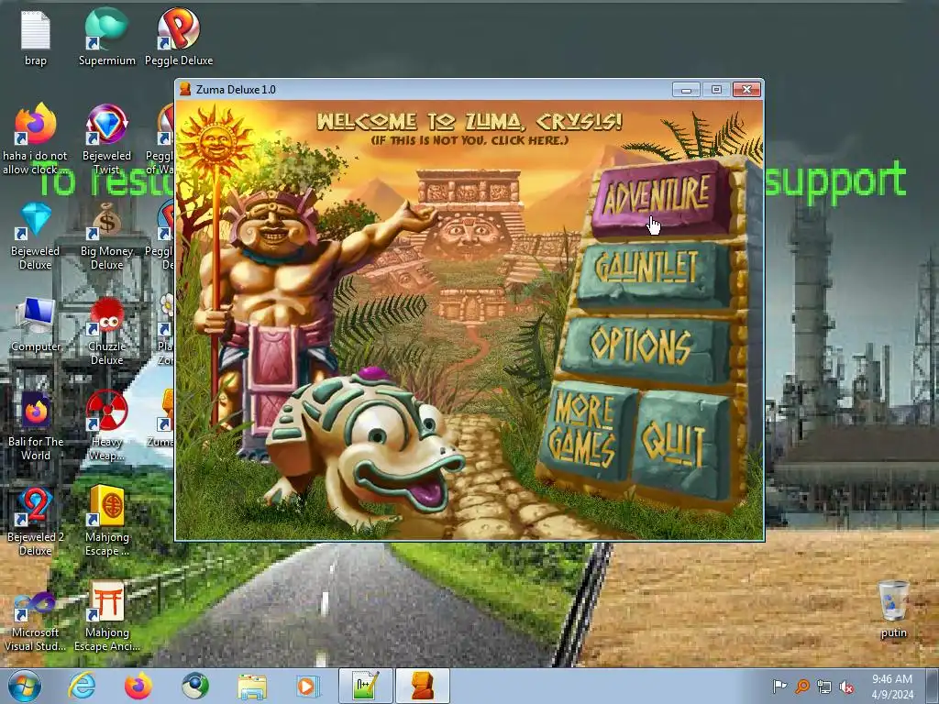Start Adventure mode in Zuma
939x704 pixels.
click(660, 198)
